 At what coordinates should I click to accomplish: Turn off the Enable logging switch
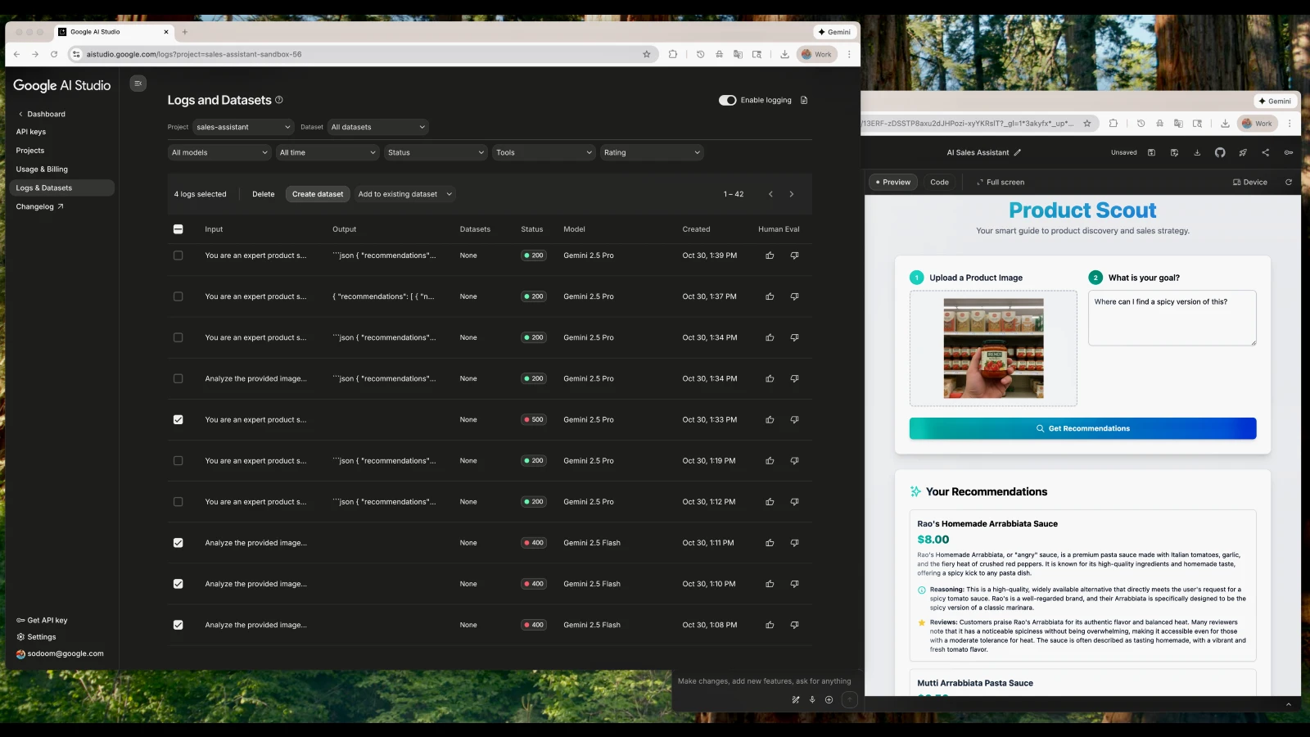[727, 101]
